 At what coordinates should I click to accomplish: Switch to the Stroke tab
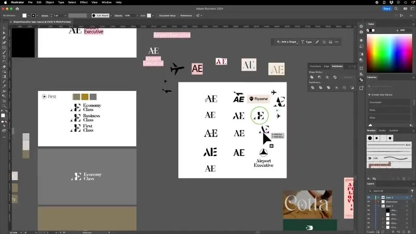tap(382, 130)
